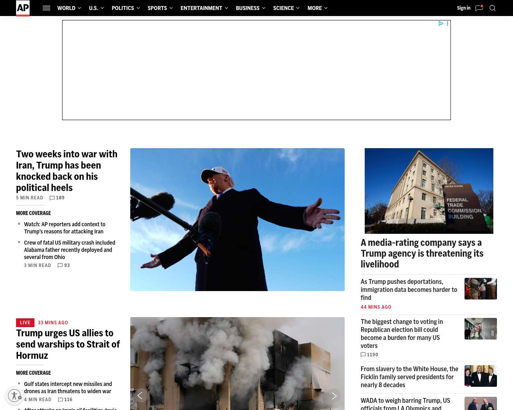Open the notifications chat icon in header
The image size is (513, 410).
click(x=479, y=8)
